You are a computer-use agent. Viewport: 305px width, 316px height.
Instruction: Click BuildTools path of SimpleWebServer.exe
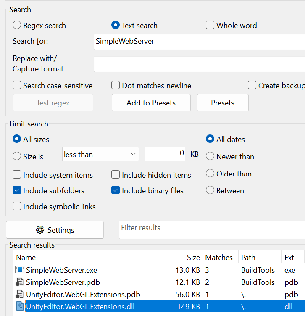click(x=258, y=270)
